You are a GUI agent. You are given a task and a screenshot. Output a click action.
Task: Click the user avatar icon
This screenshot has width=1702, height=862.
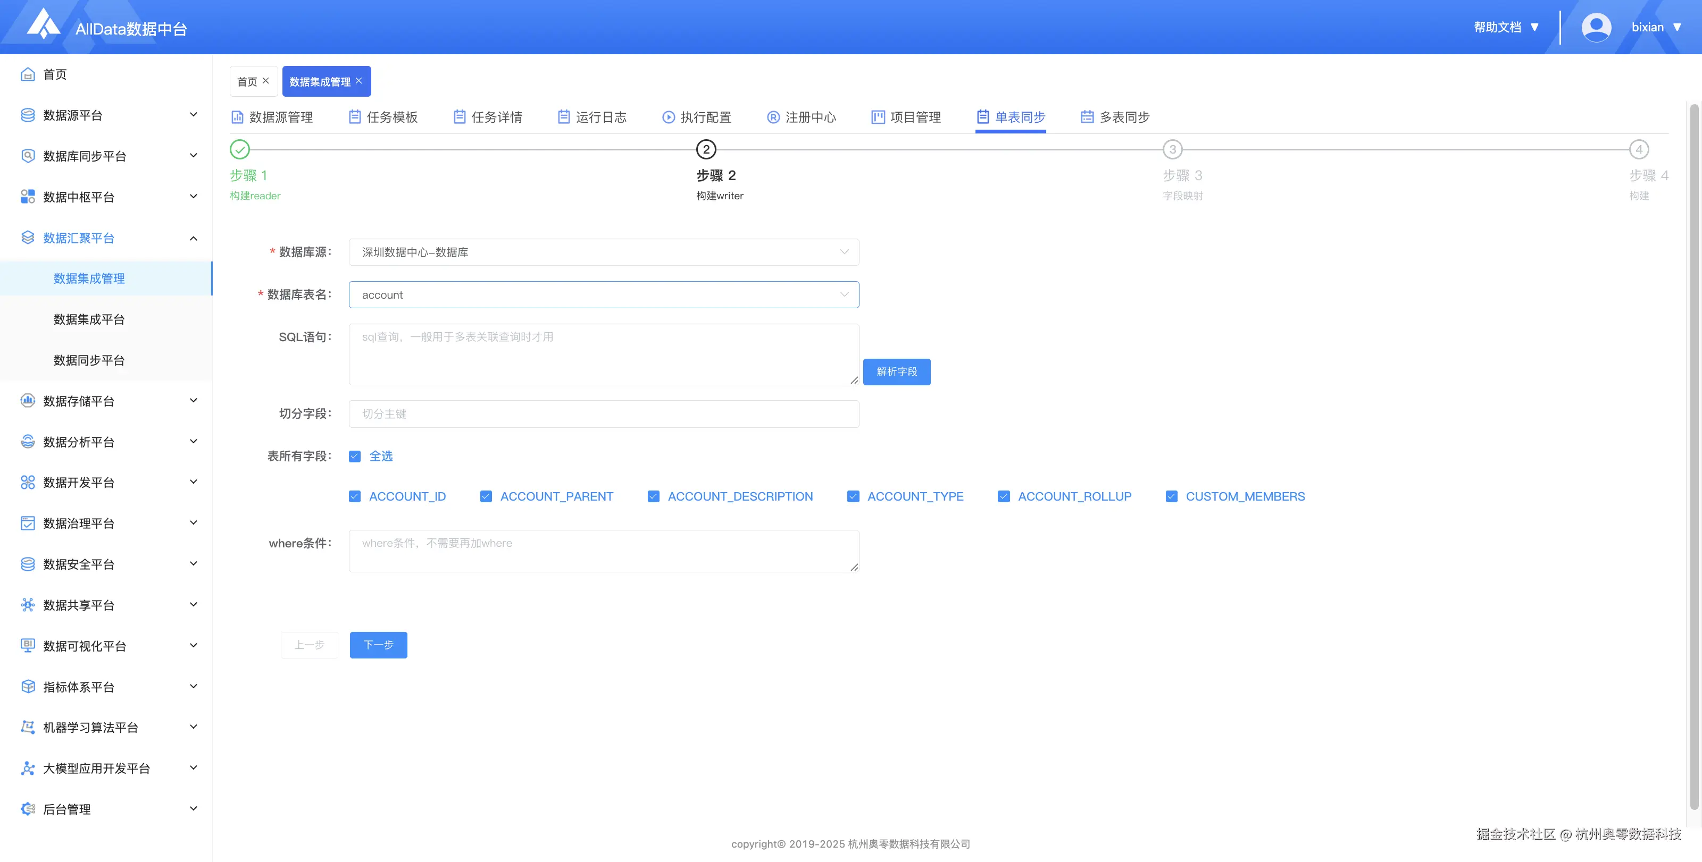click(1596, 27)
